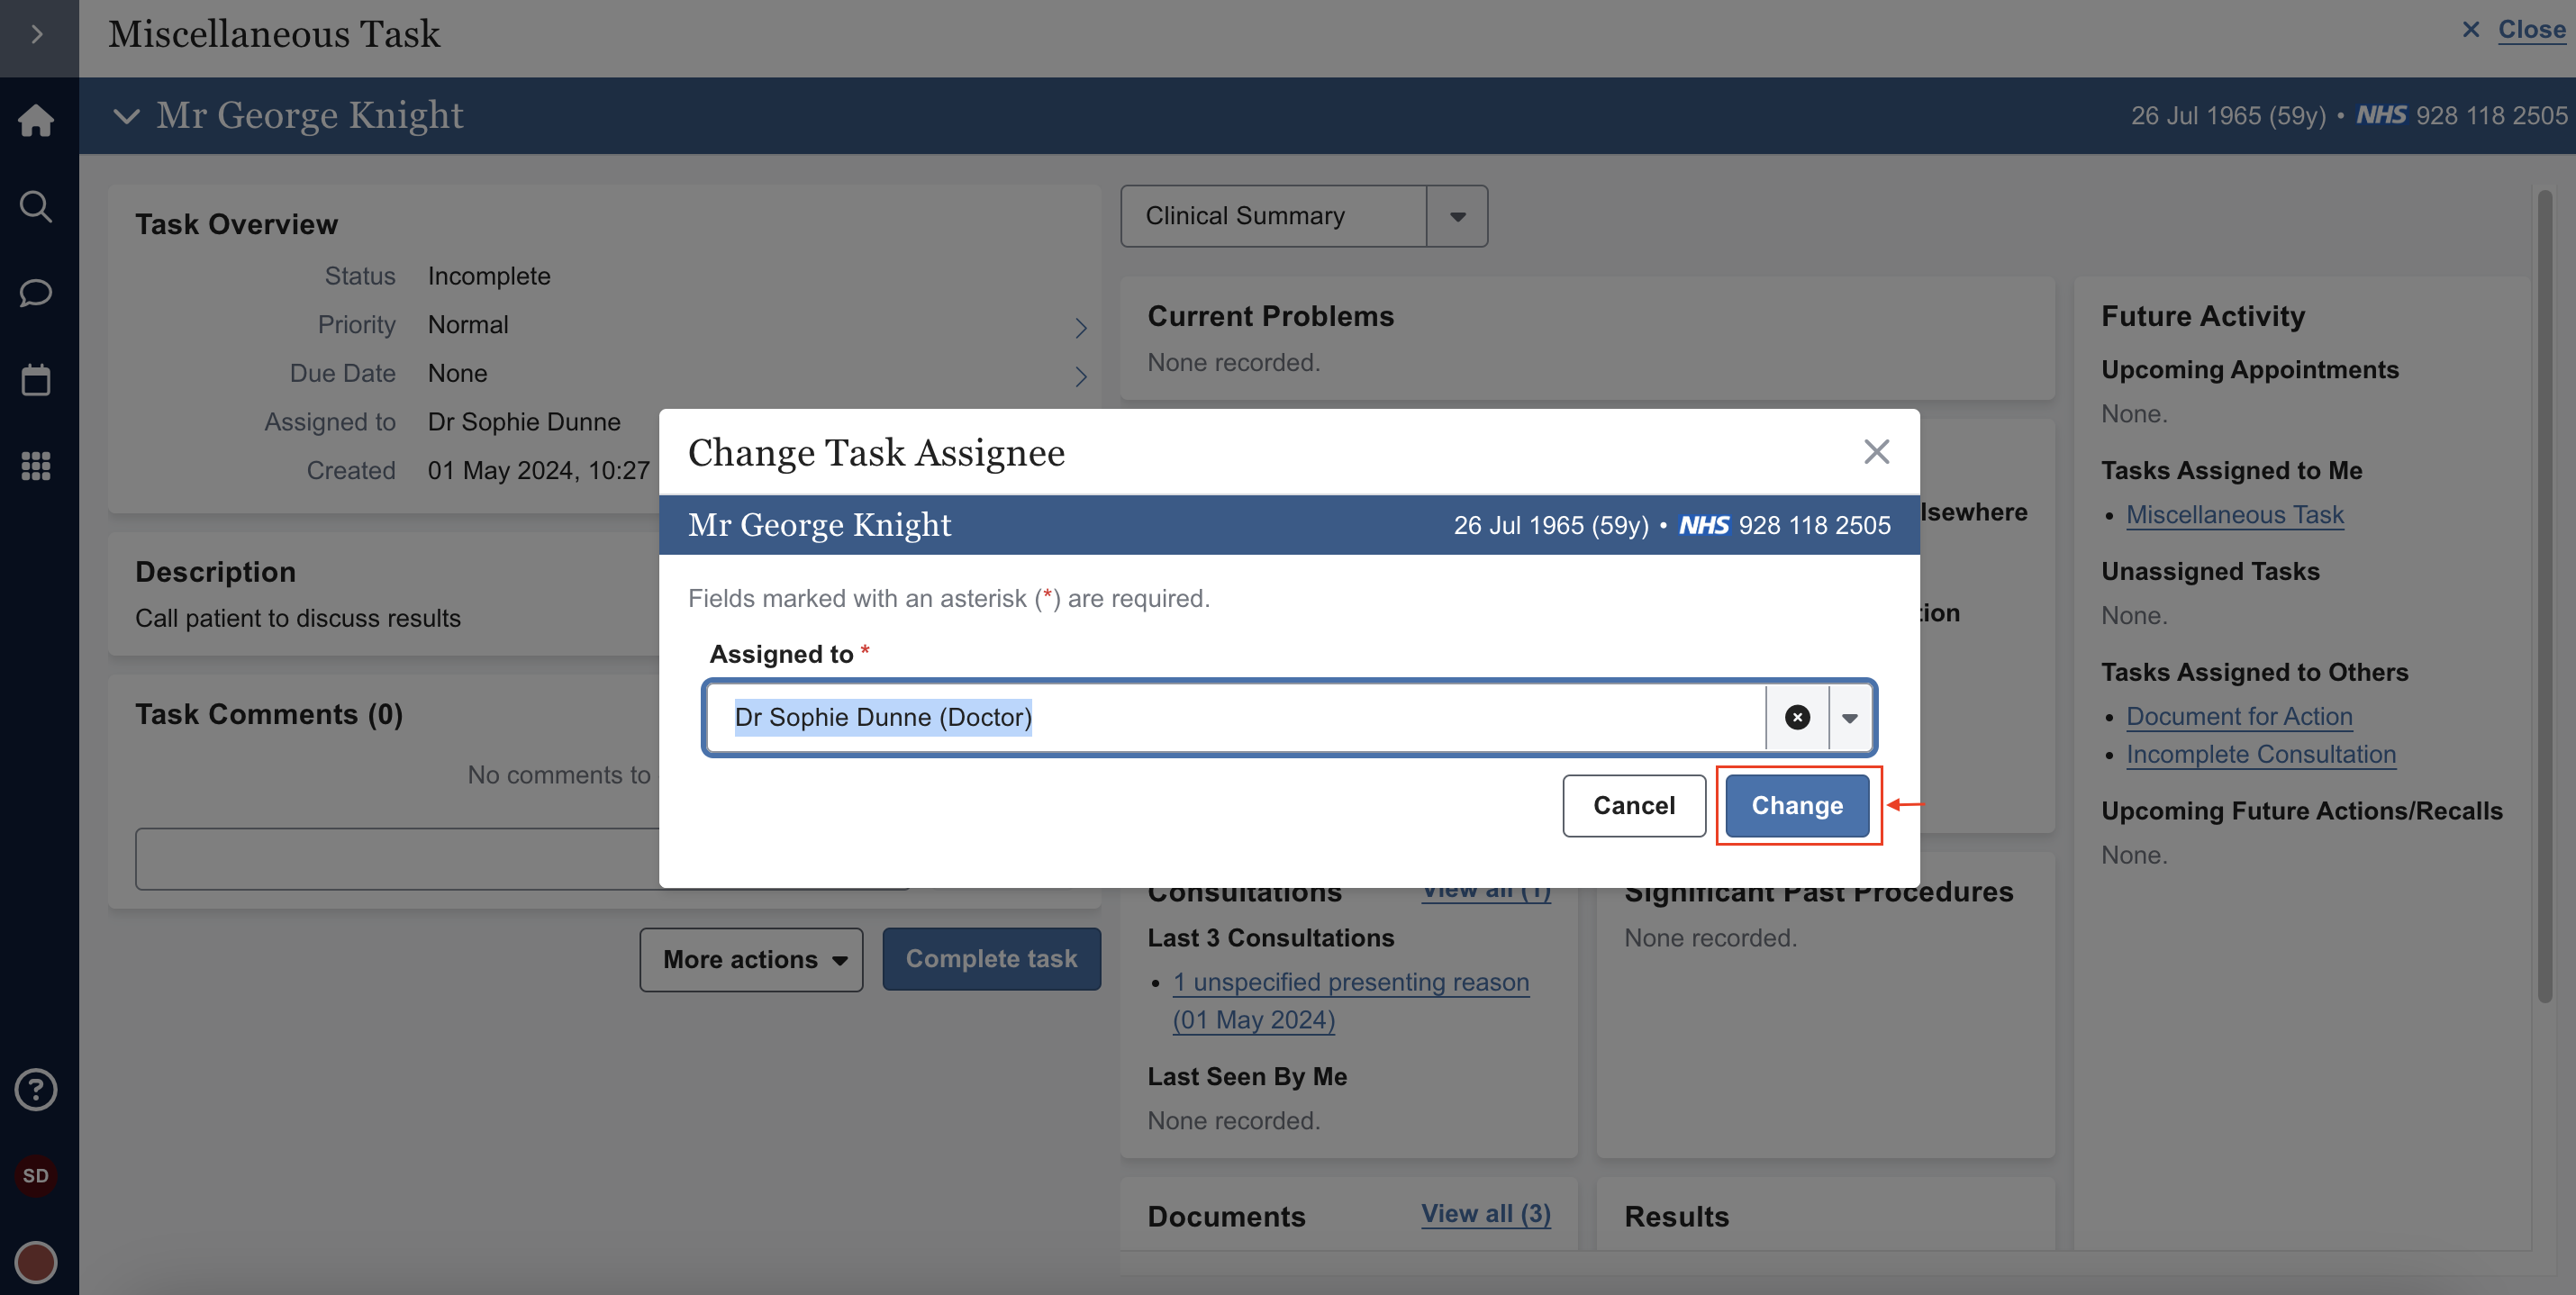Open the Assigned to dropdown arrow
This screenshot has height=1295, width=2576.
1850,717
